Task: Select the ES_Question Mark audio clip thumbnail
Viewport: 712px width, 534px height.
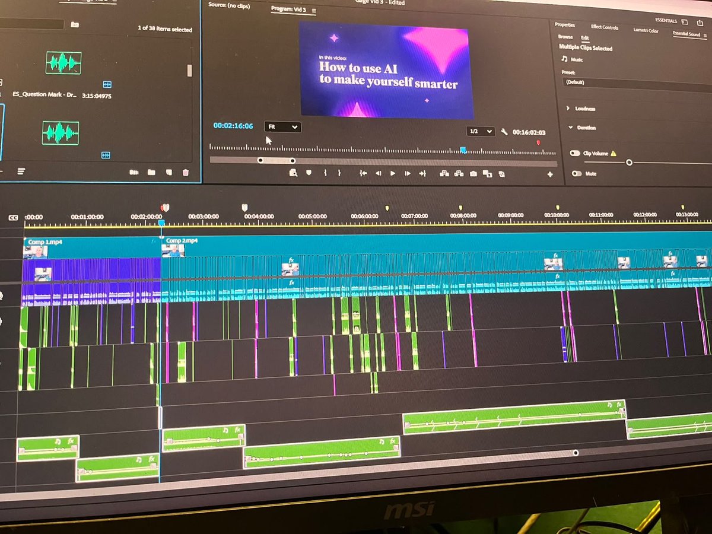Action: coord(63,63)
